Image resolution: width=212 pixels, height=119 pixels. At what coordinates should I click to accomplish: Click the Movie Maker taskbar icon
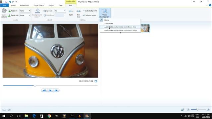coord(87,116)
